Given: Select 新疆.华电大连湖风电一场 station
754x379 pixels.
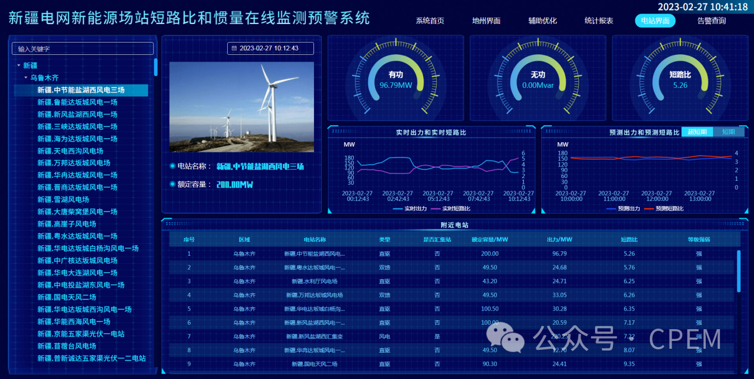Looking at the screenshot, I should pos(77,273).
